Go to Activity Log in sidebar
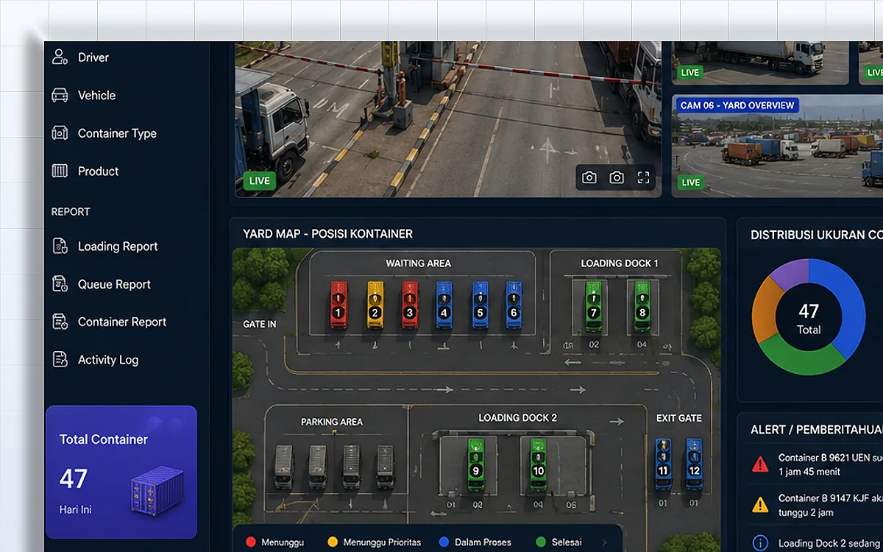Image resolution: width=883 pixels, height=552 pixels. 95,359
